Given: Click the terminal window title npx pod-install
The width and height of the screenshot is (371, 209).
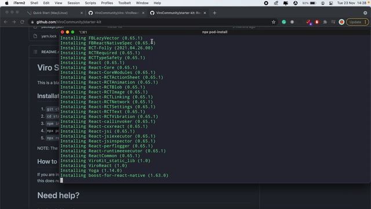Looking at the screenshot, I should (x=214, y=32).
